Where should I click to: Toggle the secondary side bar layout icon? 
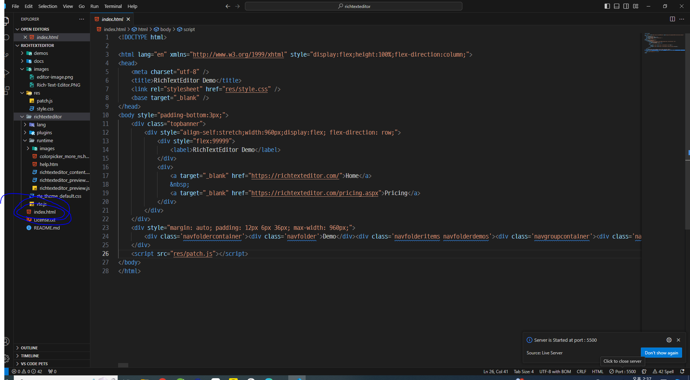(626, 6)
